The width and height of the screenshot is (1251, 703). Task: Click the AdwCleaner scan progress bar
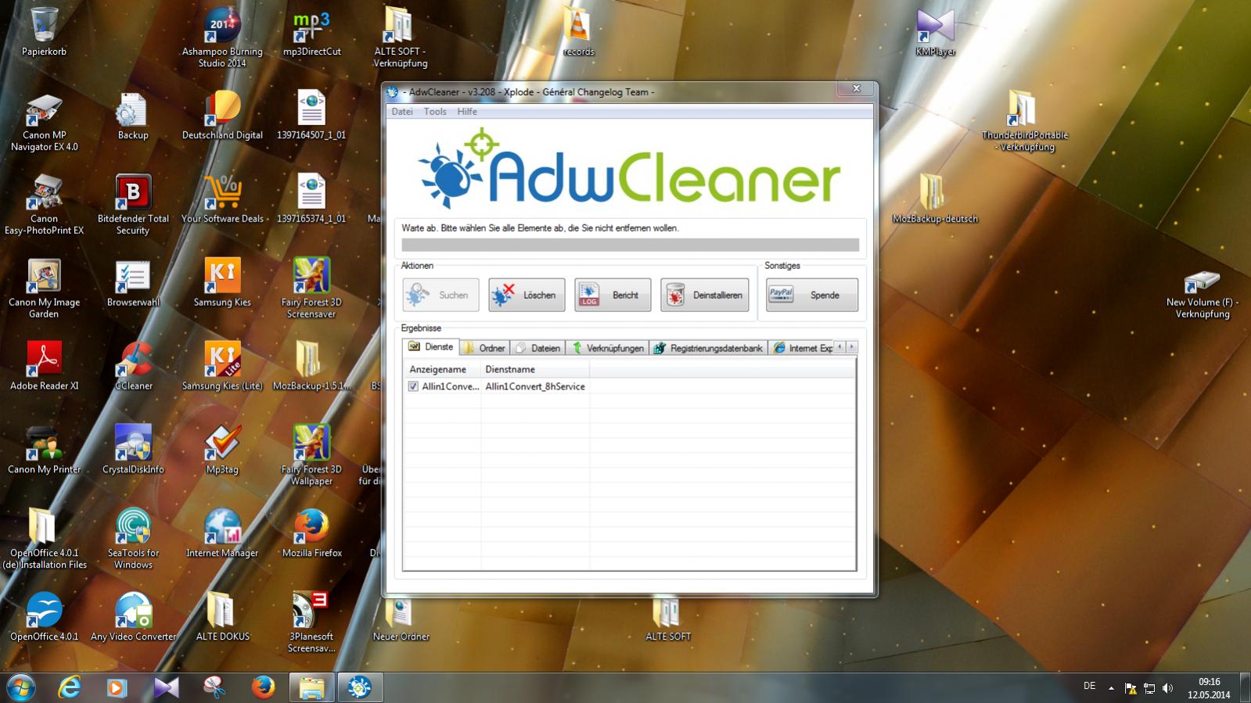pos(630,245)
